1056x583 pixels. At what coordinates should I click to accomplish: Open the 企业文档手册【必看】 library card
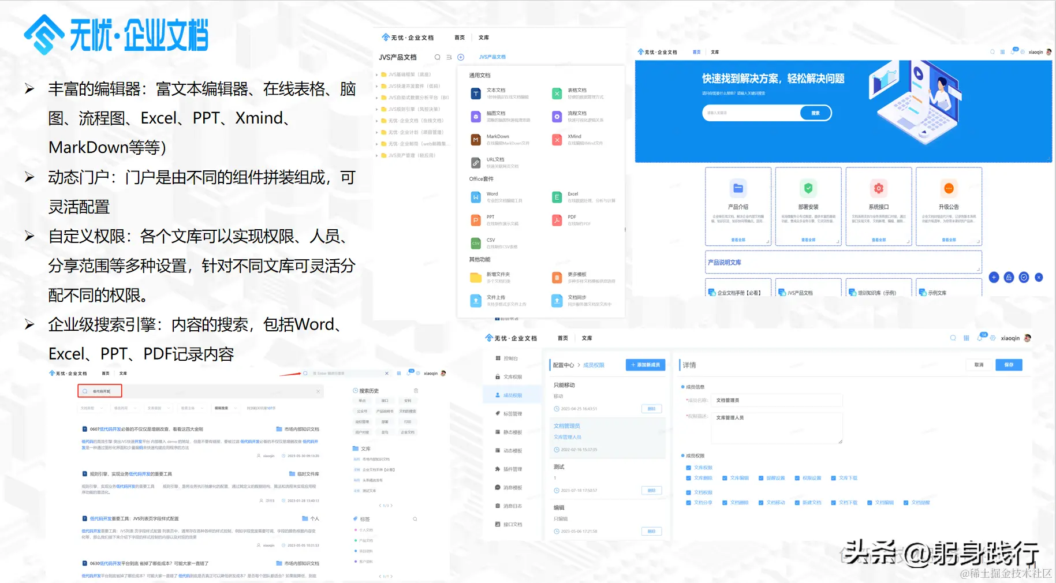click(x=738, y=289)
